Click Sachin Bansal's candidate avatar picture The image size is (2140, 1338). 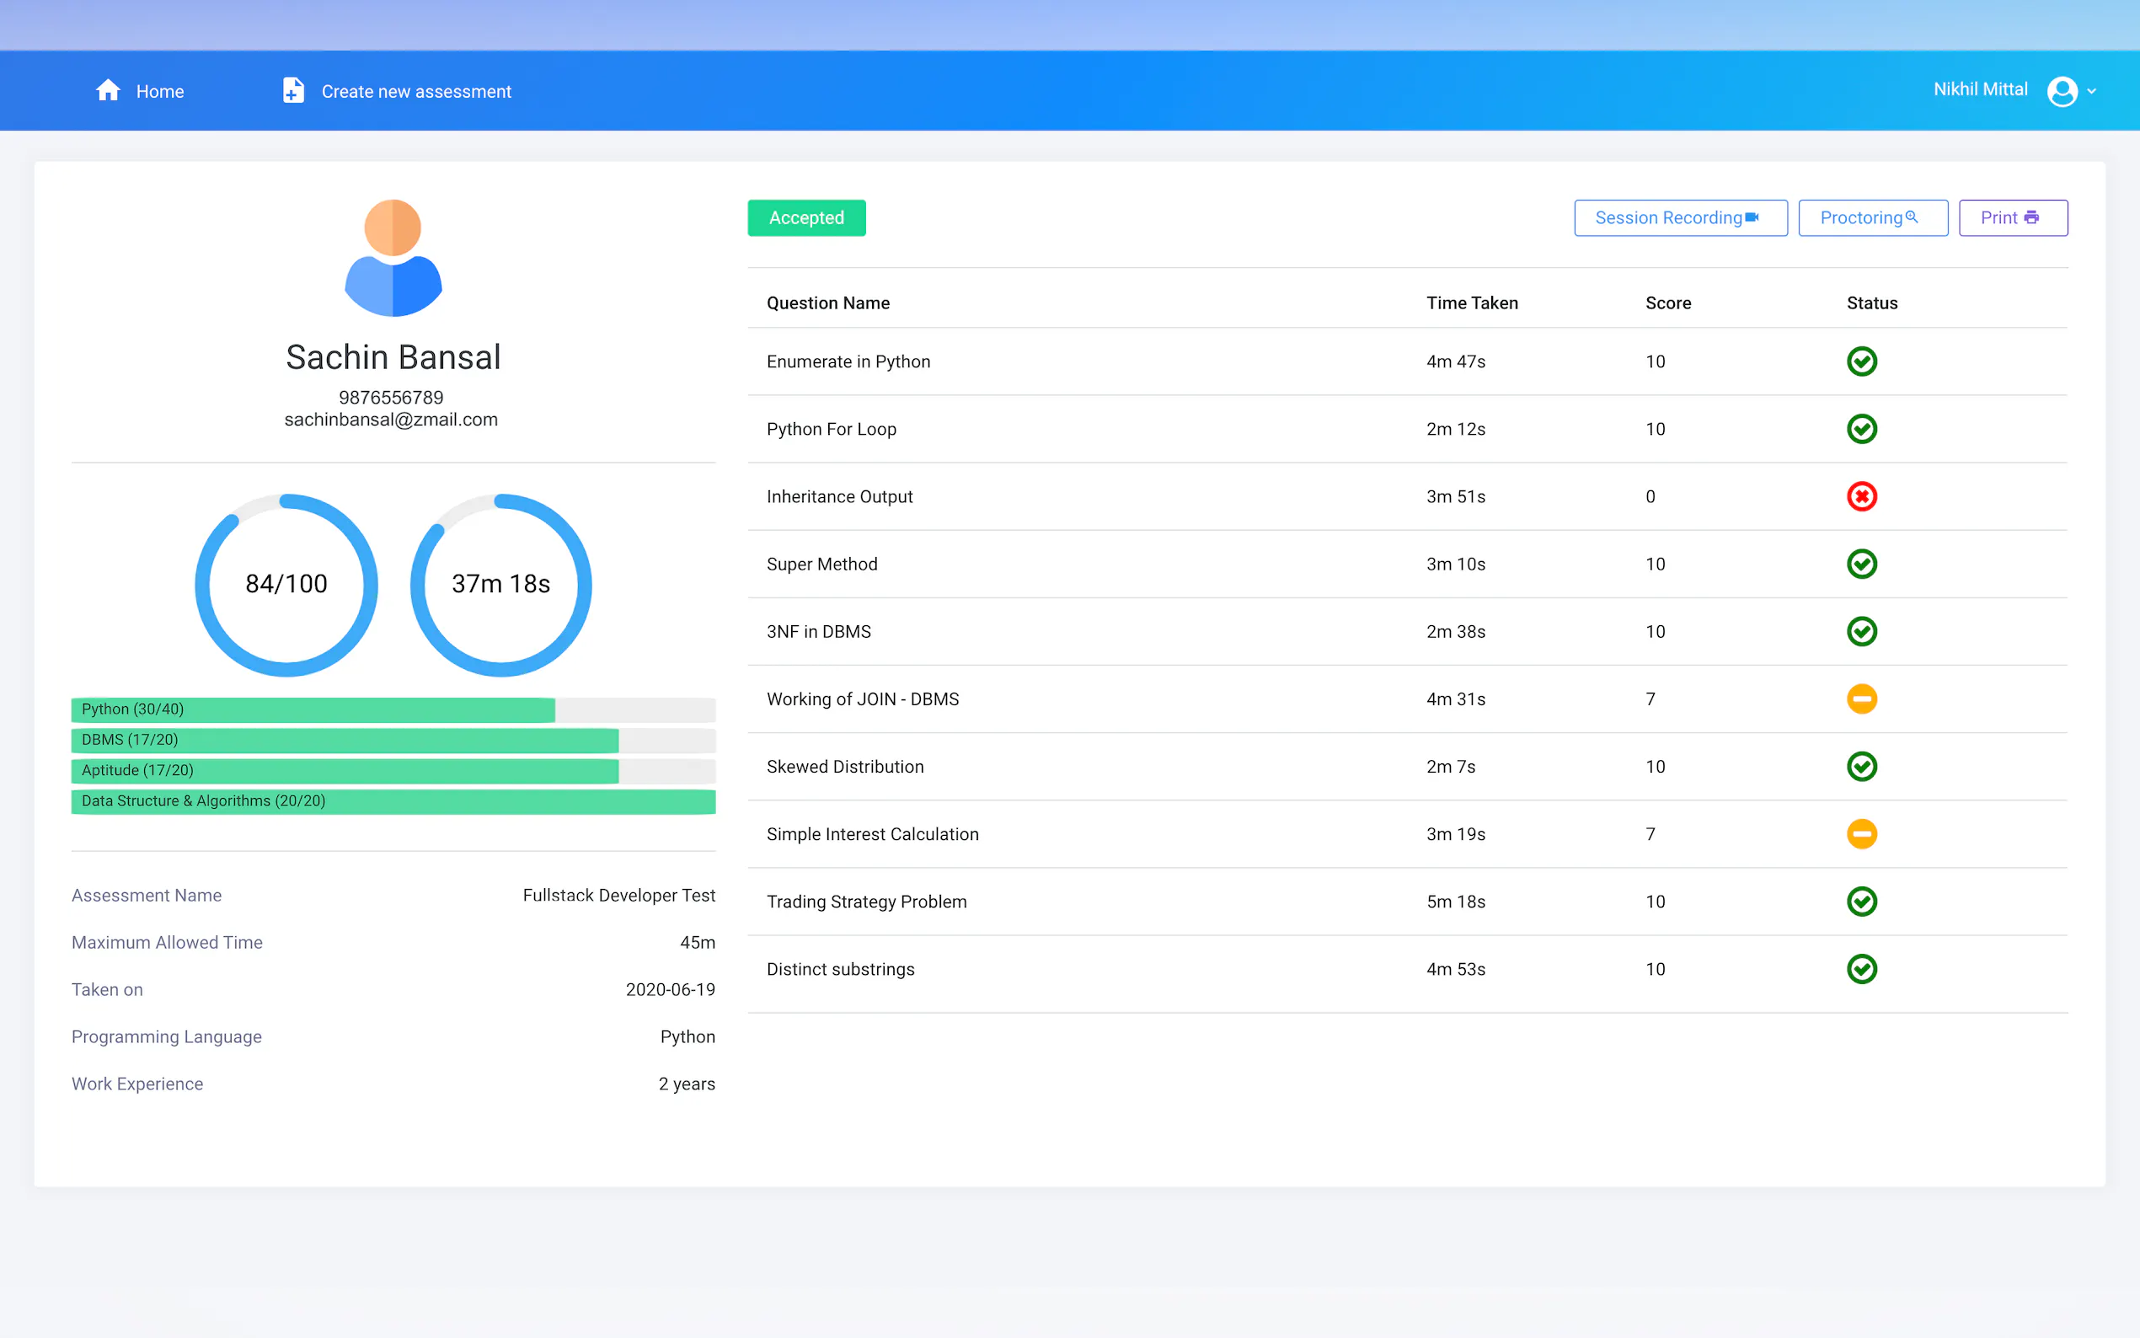393,258
